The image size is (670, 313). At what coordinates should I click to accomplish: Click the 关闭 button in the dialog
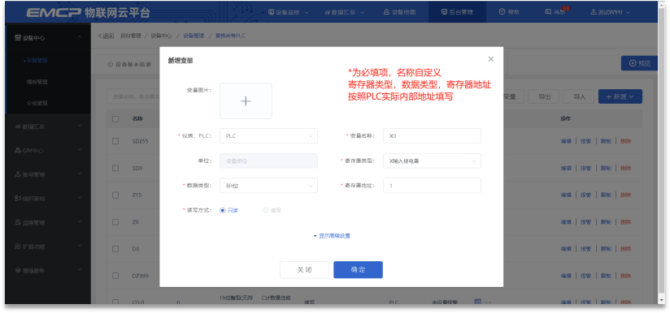click(304, 270)
